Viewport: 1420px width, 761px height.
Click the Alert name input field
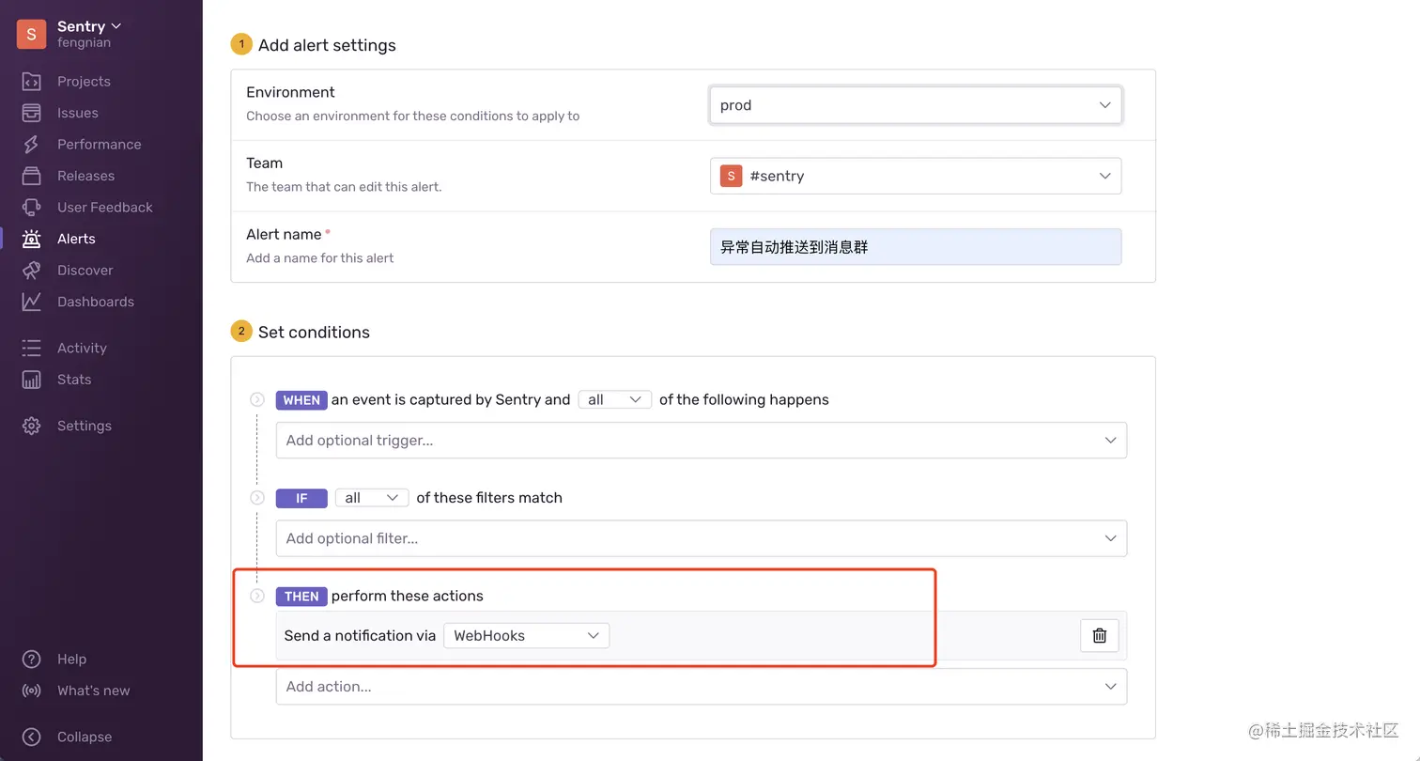[916, 247]
